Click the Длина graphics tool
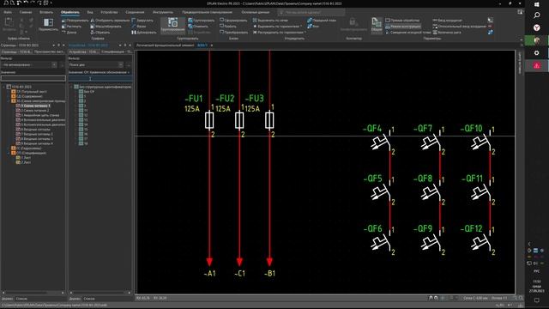The width and height of the screenshot is (549, 309). pos(69,33)
